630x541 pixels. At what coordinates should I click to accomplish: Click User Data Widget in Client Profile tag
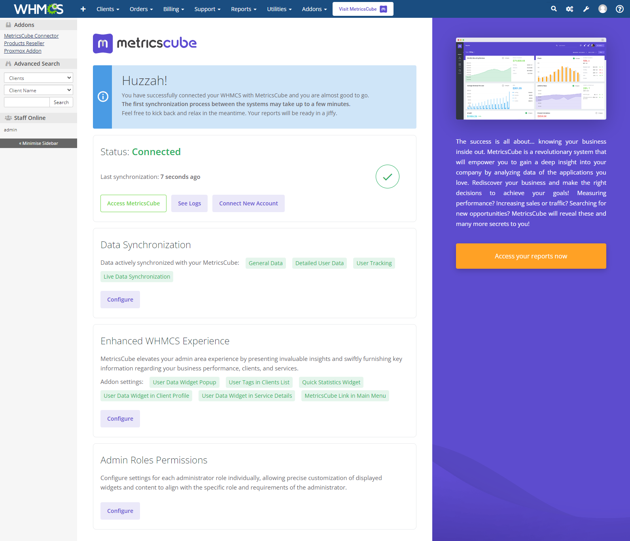pos(146,396)
